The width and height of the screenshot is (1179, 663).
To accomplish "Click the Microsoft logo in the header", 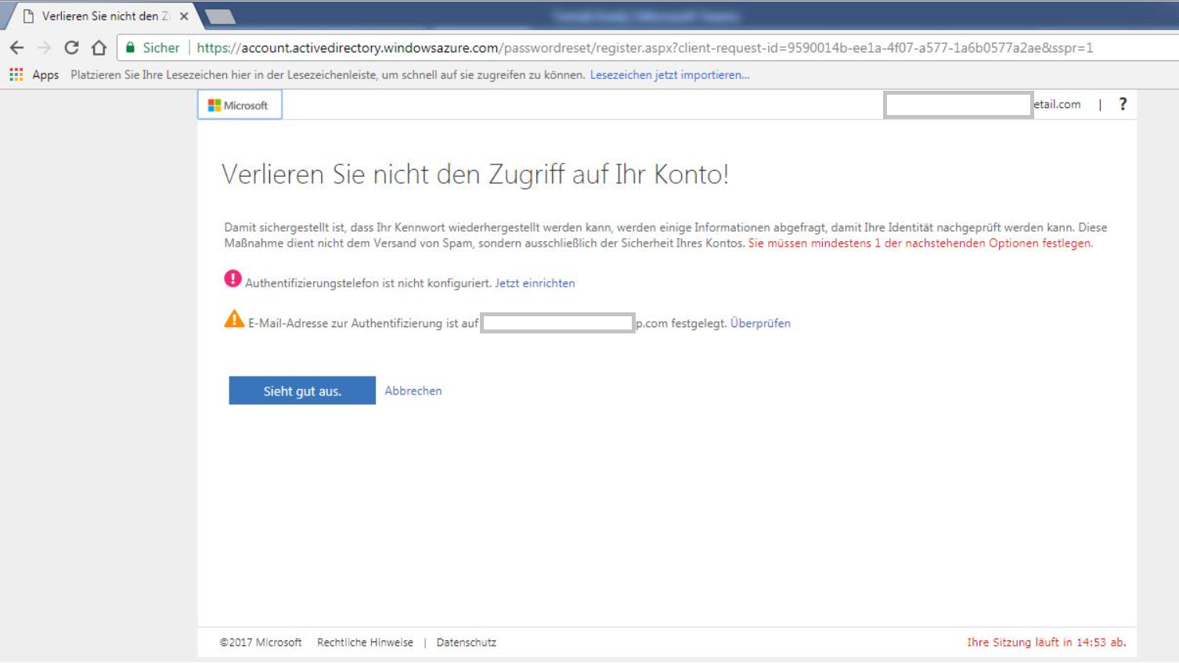I will [x=239, y=103].
